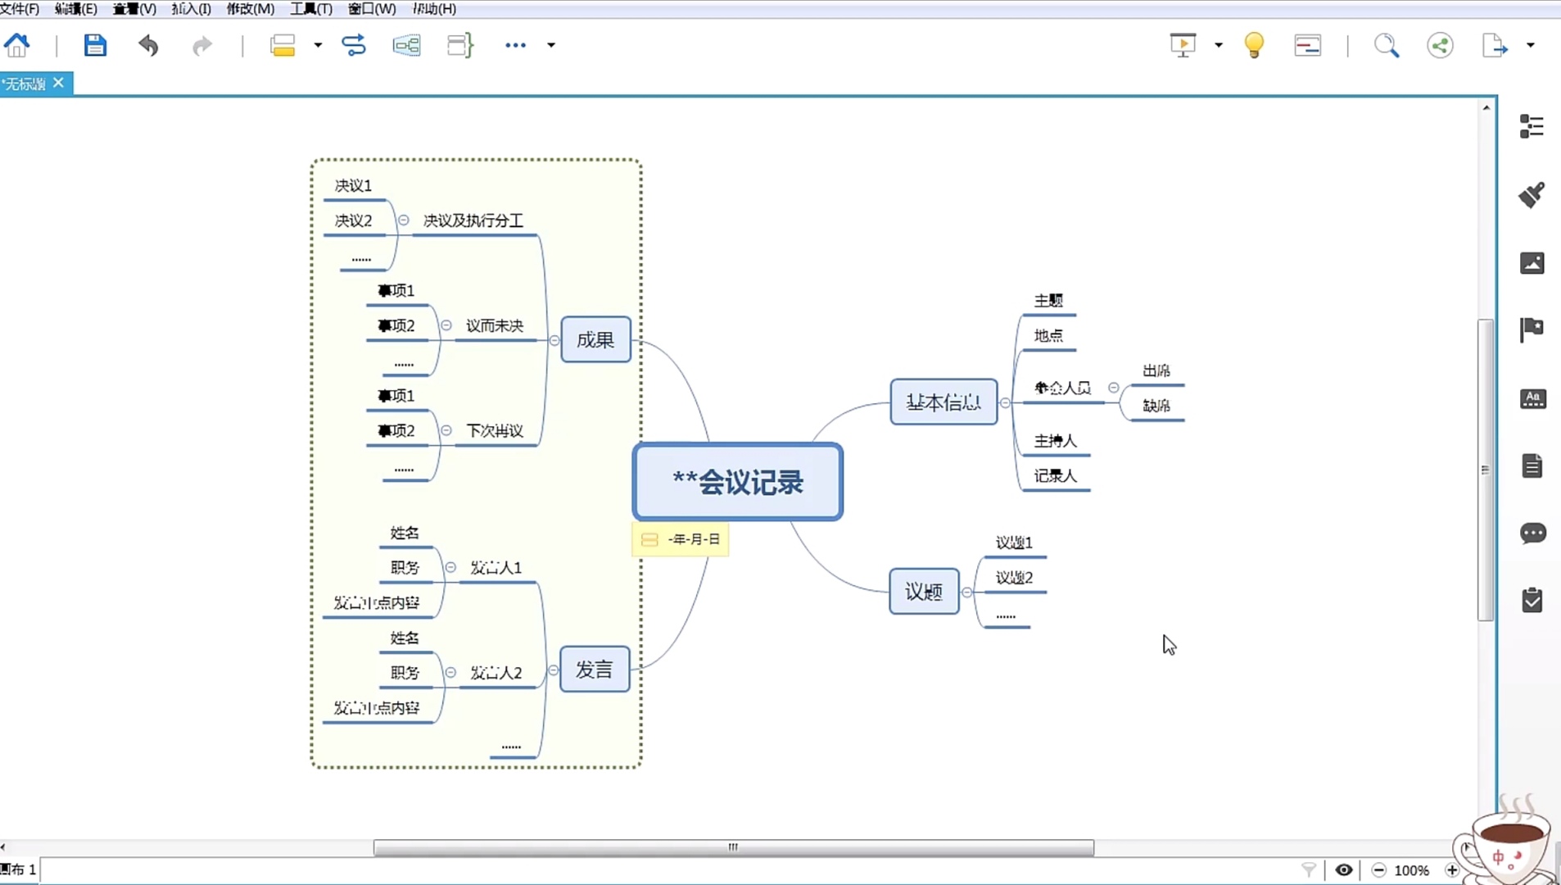Collapse the 基本信息 branch
Viewport: 1561px width, 885px height.
coord(1005,402)
